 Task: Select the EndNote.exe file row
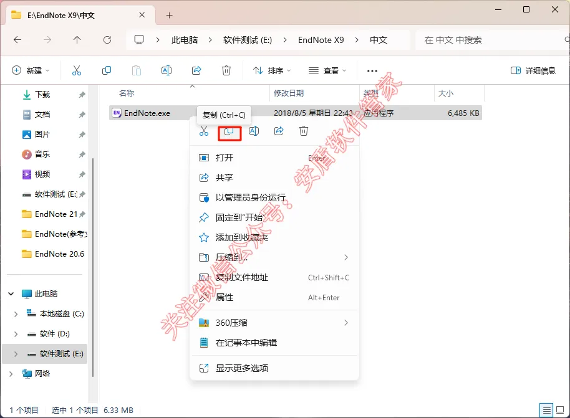[x=296, y=113]
